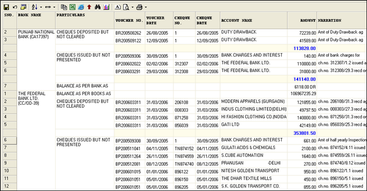
Task: Click the Copy icon in the toolbar
Action: tap(64, 7)
